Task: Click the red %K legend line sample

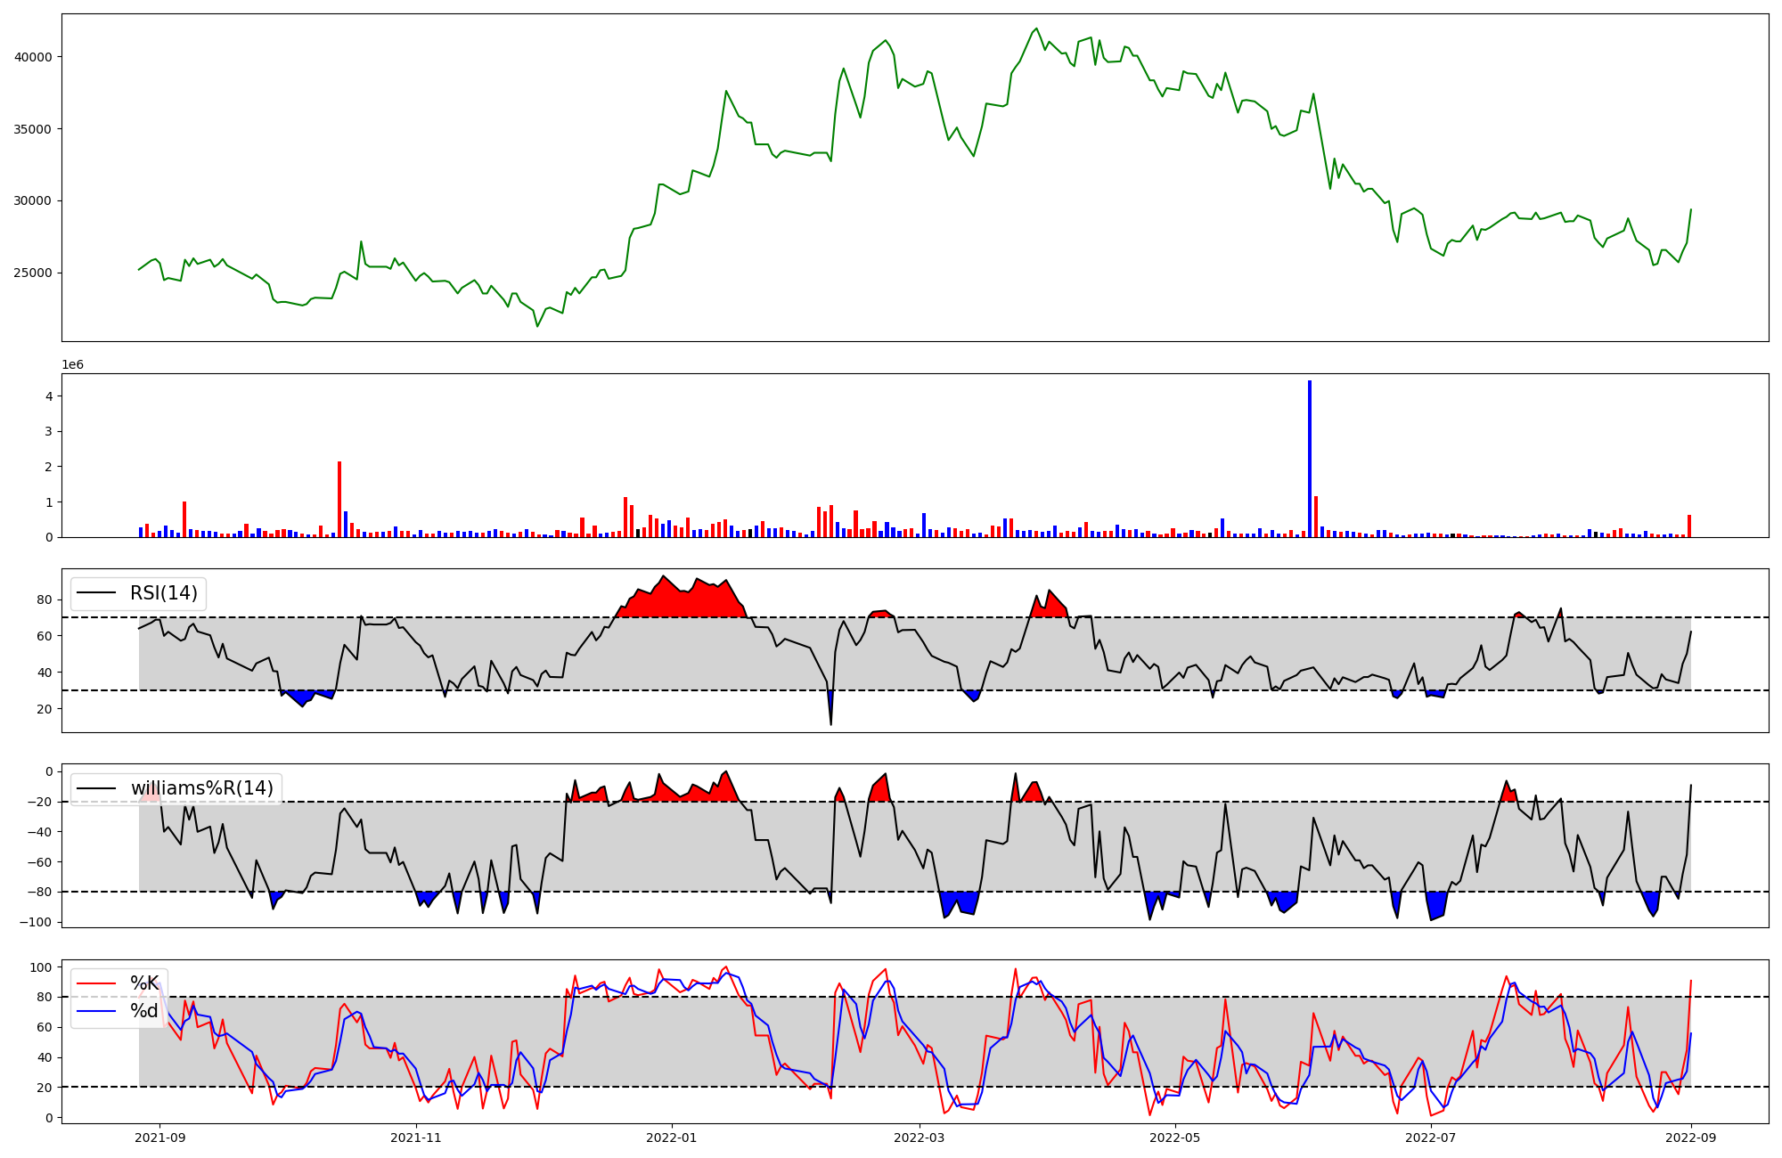Action: pyautogui.click(x=96, y=983)
